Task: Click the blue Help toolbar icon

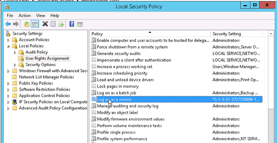Action: pyautogui.click(x=72, y=24)
